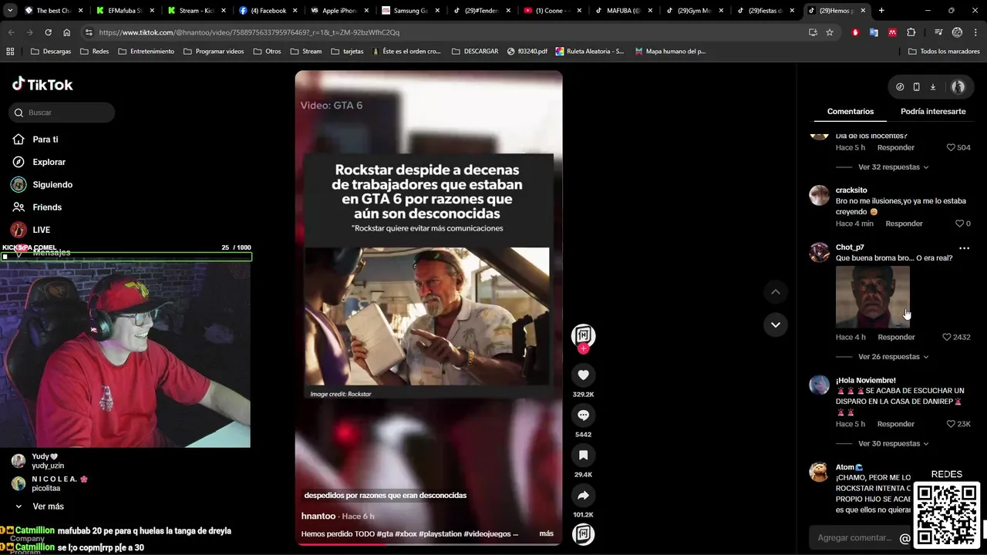
Task: Click the TikTok coin icon in the top-right pill
Action: click(x=900, y=87)
